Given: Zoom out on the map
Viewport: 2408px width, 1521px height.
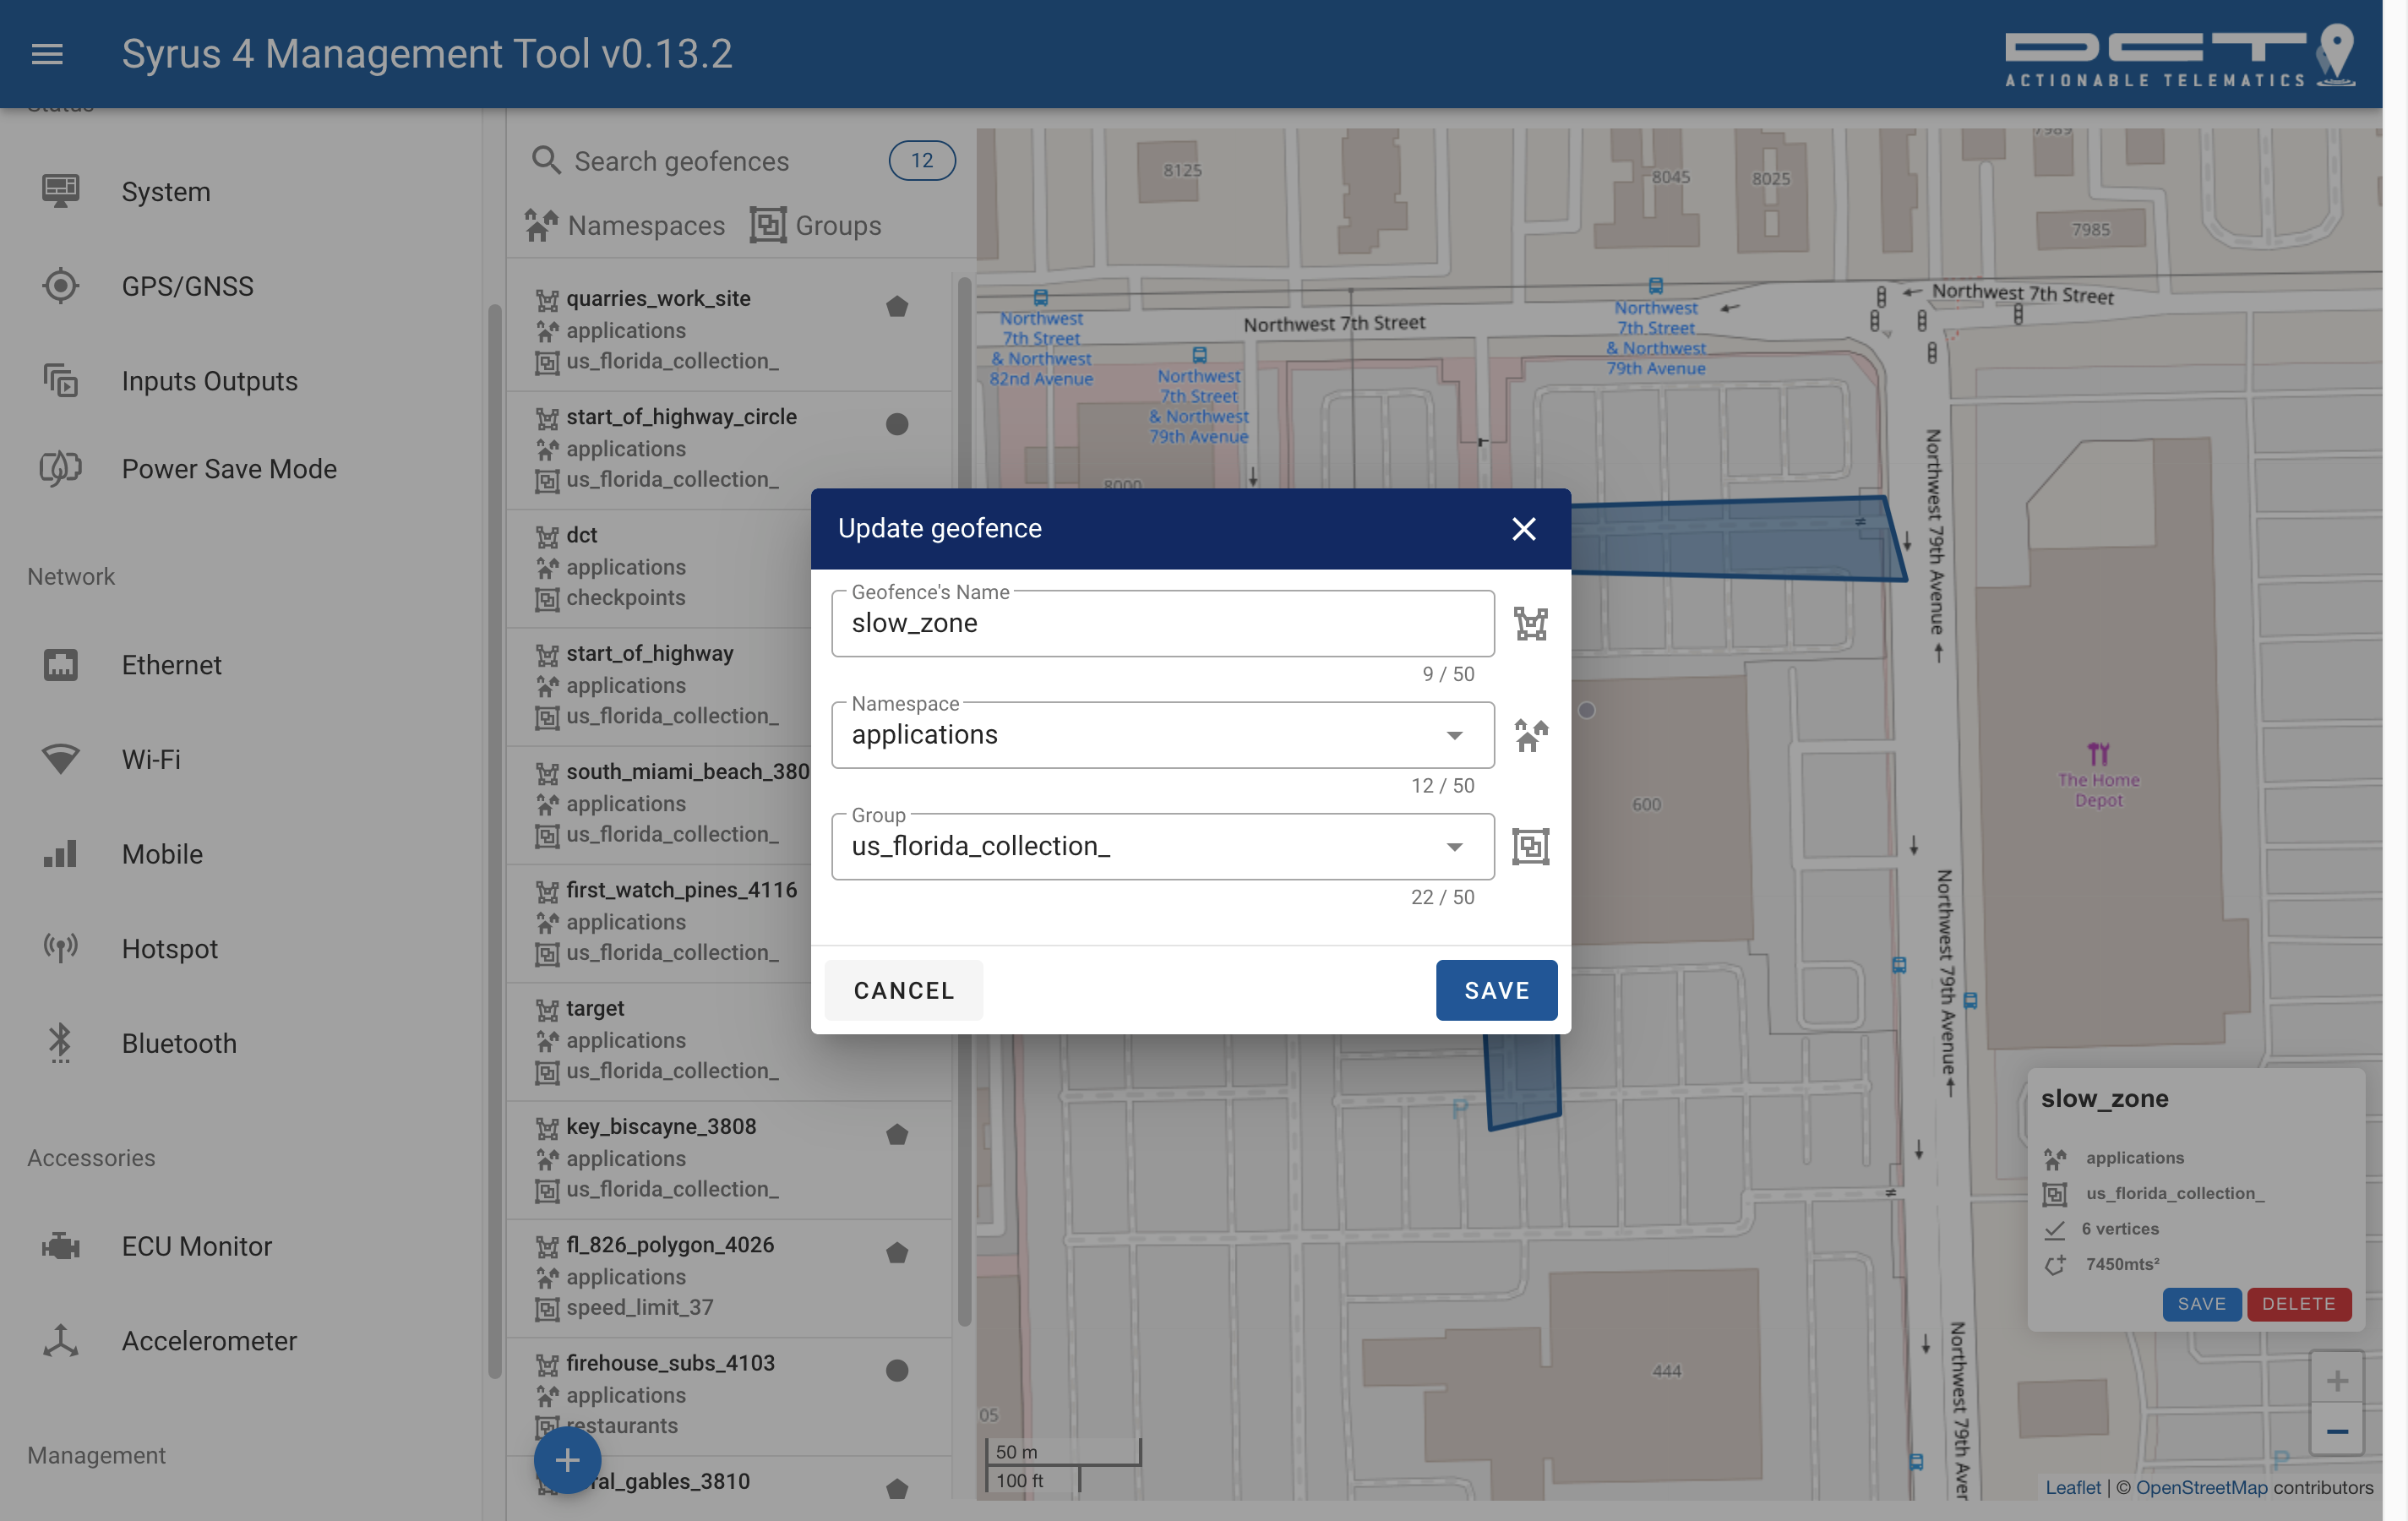Looking at the screenshot, I should pos(2336,1431).
